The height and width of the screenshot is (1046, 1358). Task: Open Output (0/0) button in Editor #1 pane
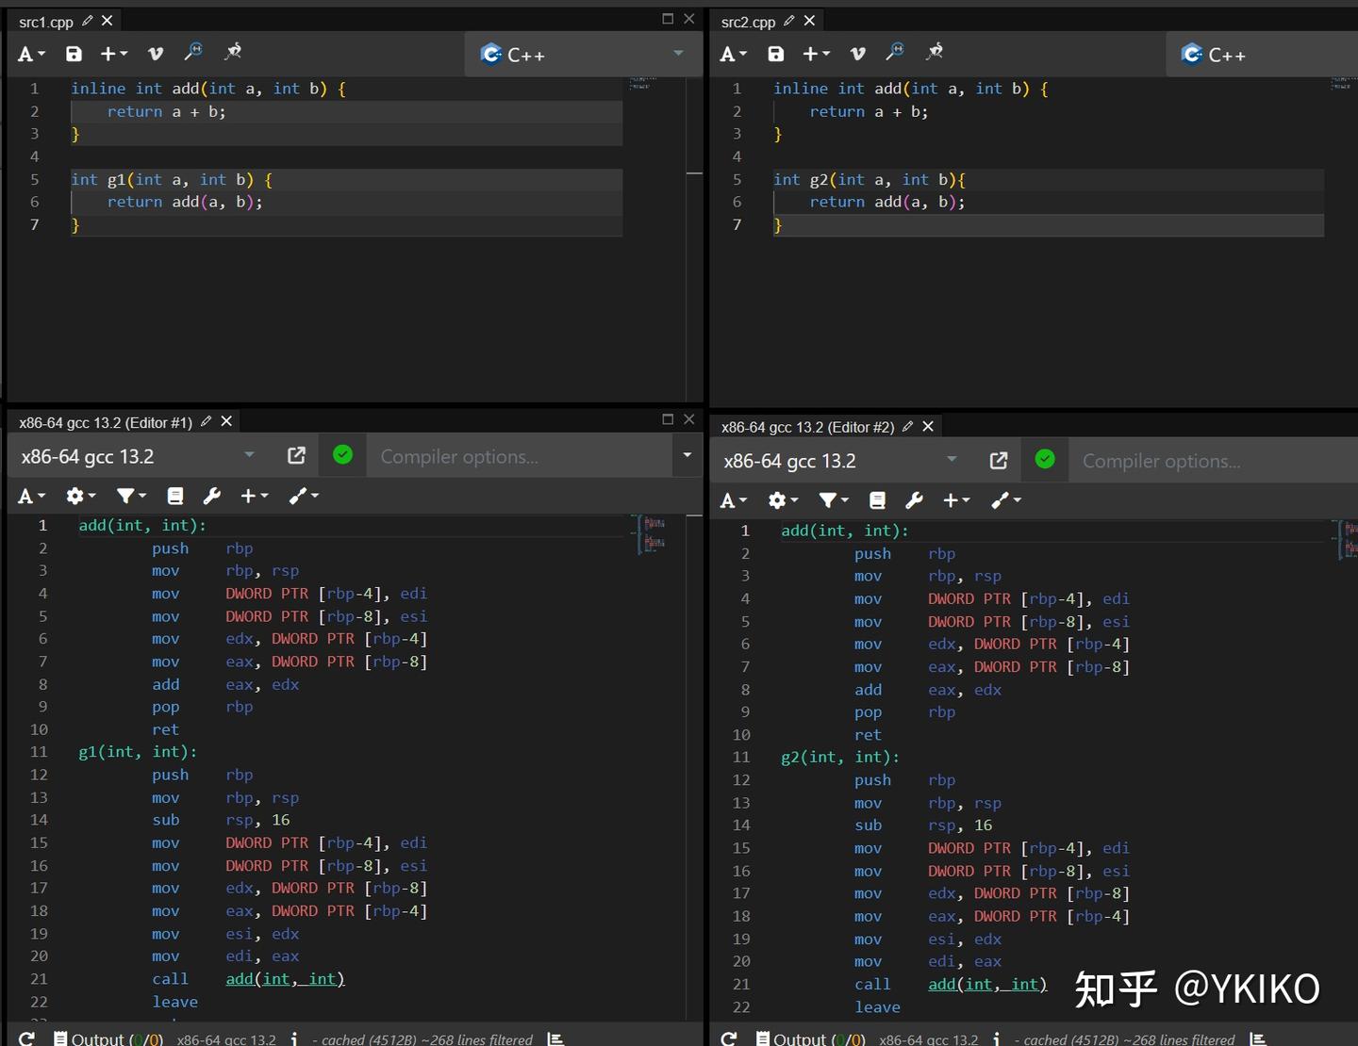(x=108, y=1038)
